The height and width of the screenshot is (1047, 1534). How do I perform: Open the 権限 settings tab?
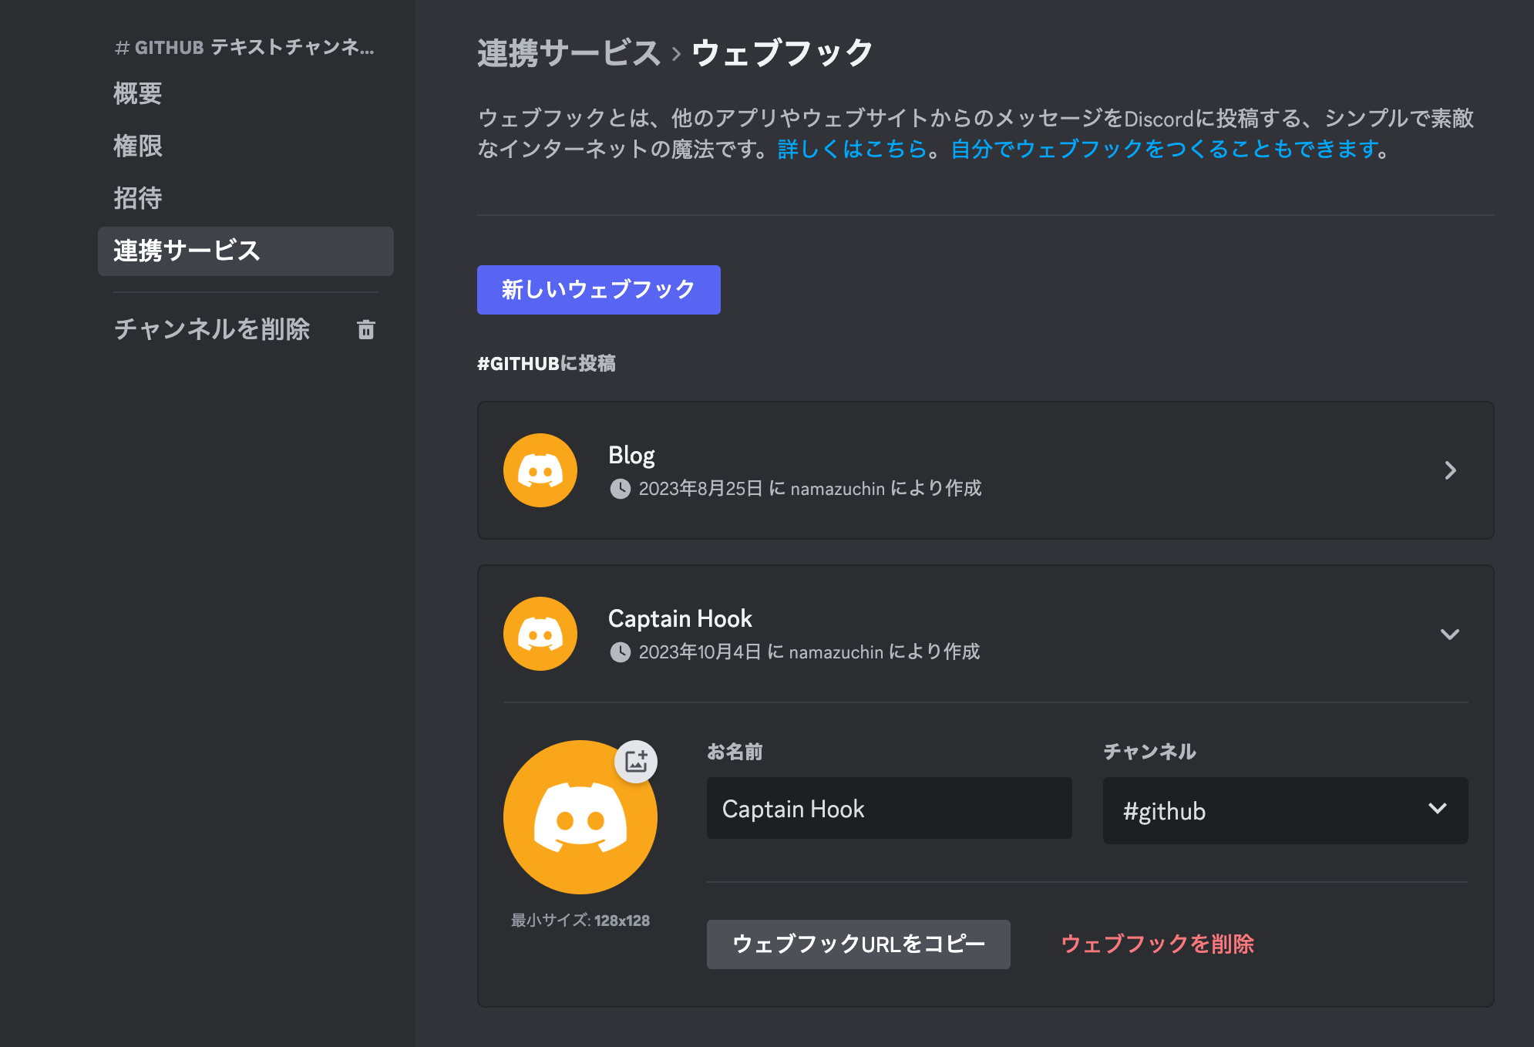[x=138, y=146]
